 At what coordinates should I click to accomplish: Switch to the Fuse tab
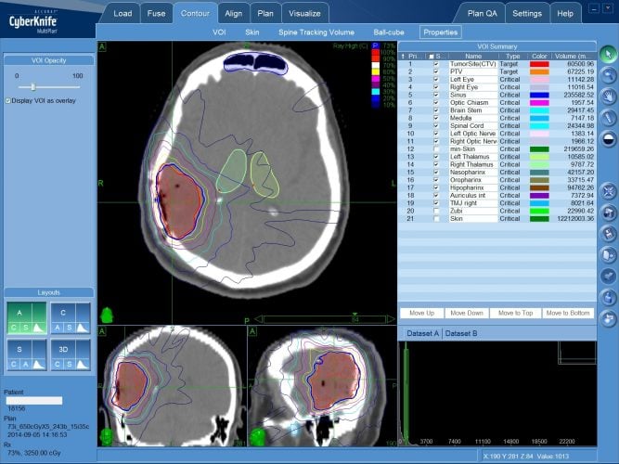tap(157, 14)
